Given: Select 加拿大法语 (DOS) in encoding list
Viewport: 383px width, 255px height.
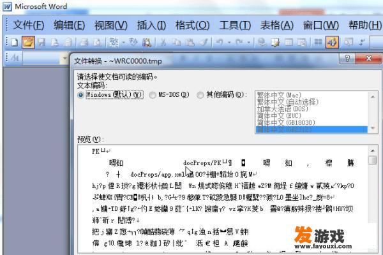Looking at the screenshot, I should tap(312, 109).
